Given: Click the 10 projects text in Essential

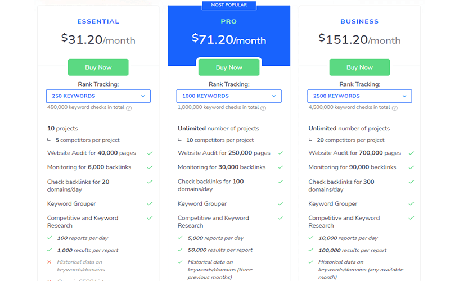Looking at the screenshot, I should [x=62, y=129].
